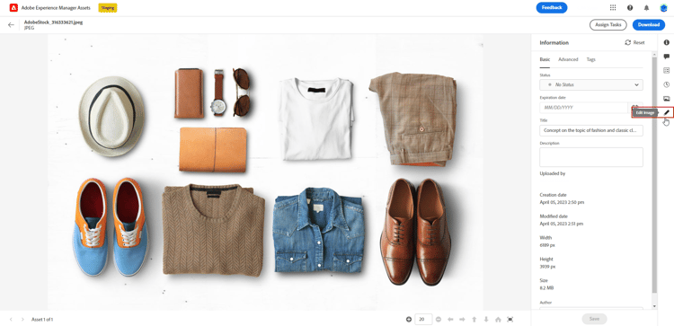Click the Download button
This screenshot has width=674, height=326.
[x=649, y=24]
